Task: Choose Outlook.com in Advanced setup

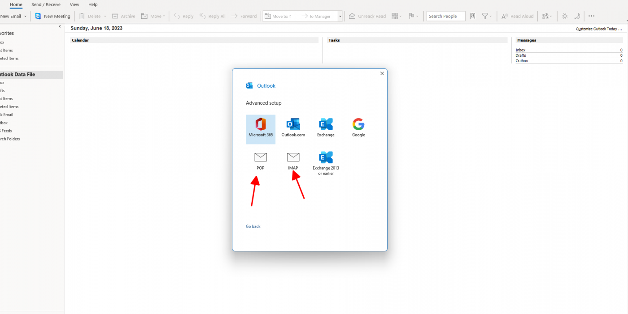Action: tap(293, 128)
